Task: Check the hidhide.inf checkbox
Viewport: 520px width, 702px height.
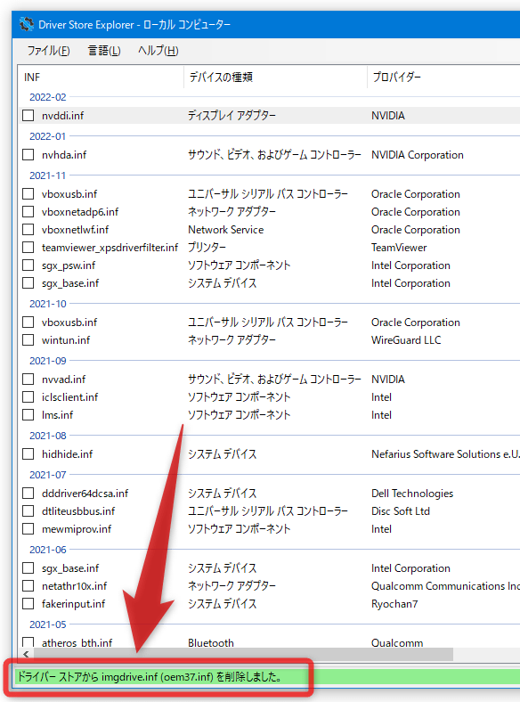Action: pyautogui.click(x=28, y=454)
